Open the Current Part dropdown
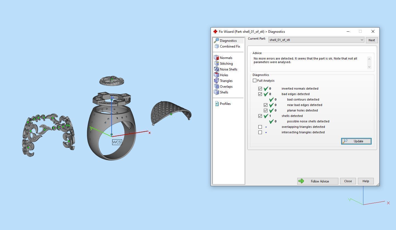This screenshot has height=230, width=396. (x=316, y=40)
